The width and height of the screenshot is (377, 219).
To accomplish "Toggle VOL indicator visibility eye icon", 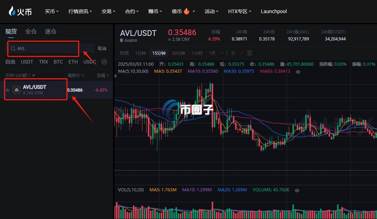I will [297, 190].
